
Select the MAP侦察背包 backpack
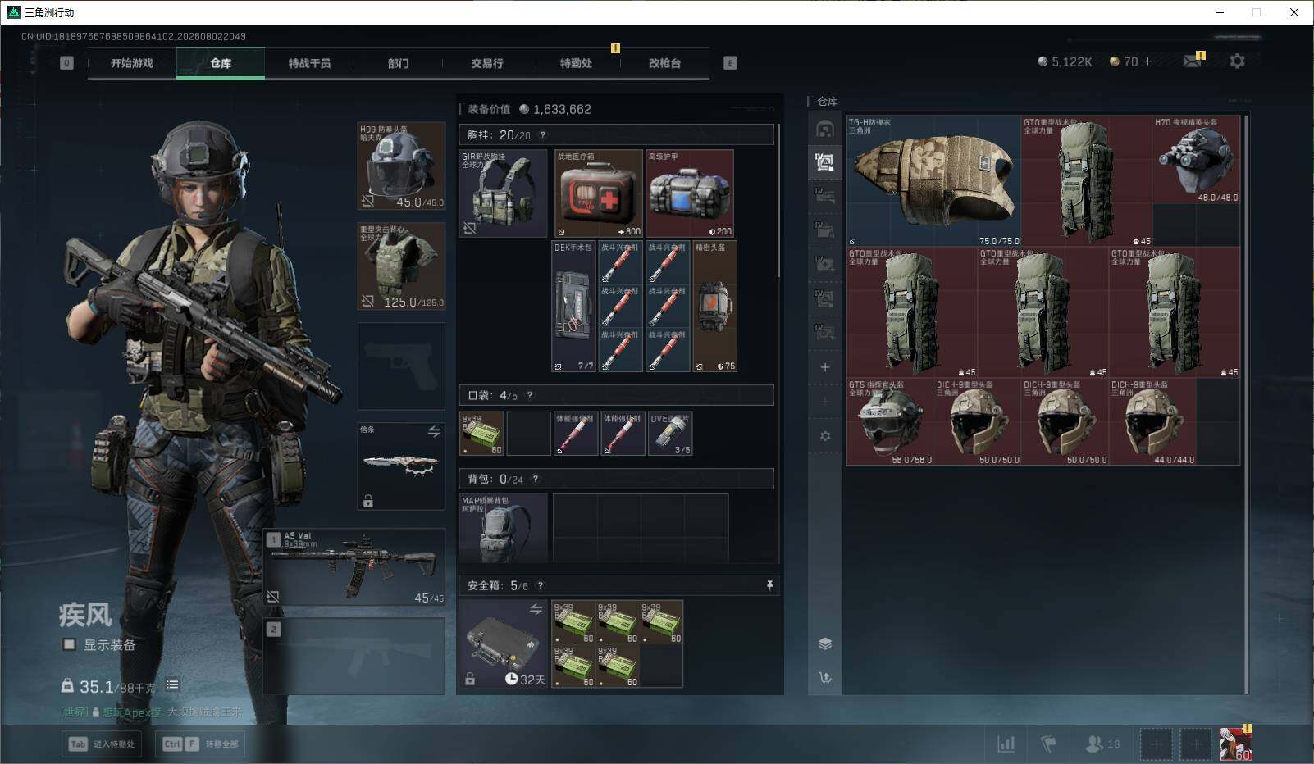click(x=503, y=528)
